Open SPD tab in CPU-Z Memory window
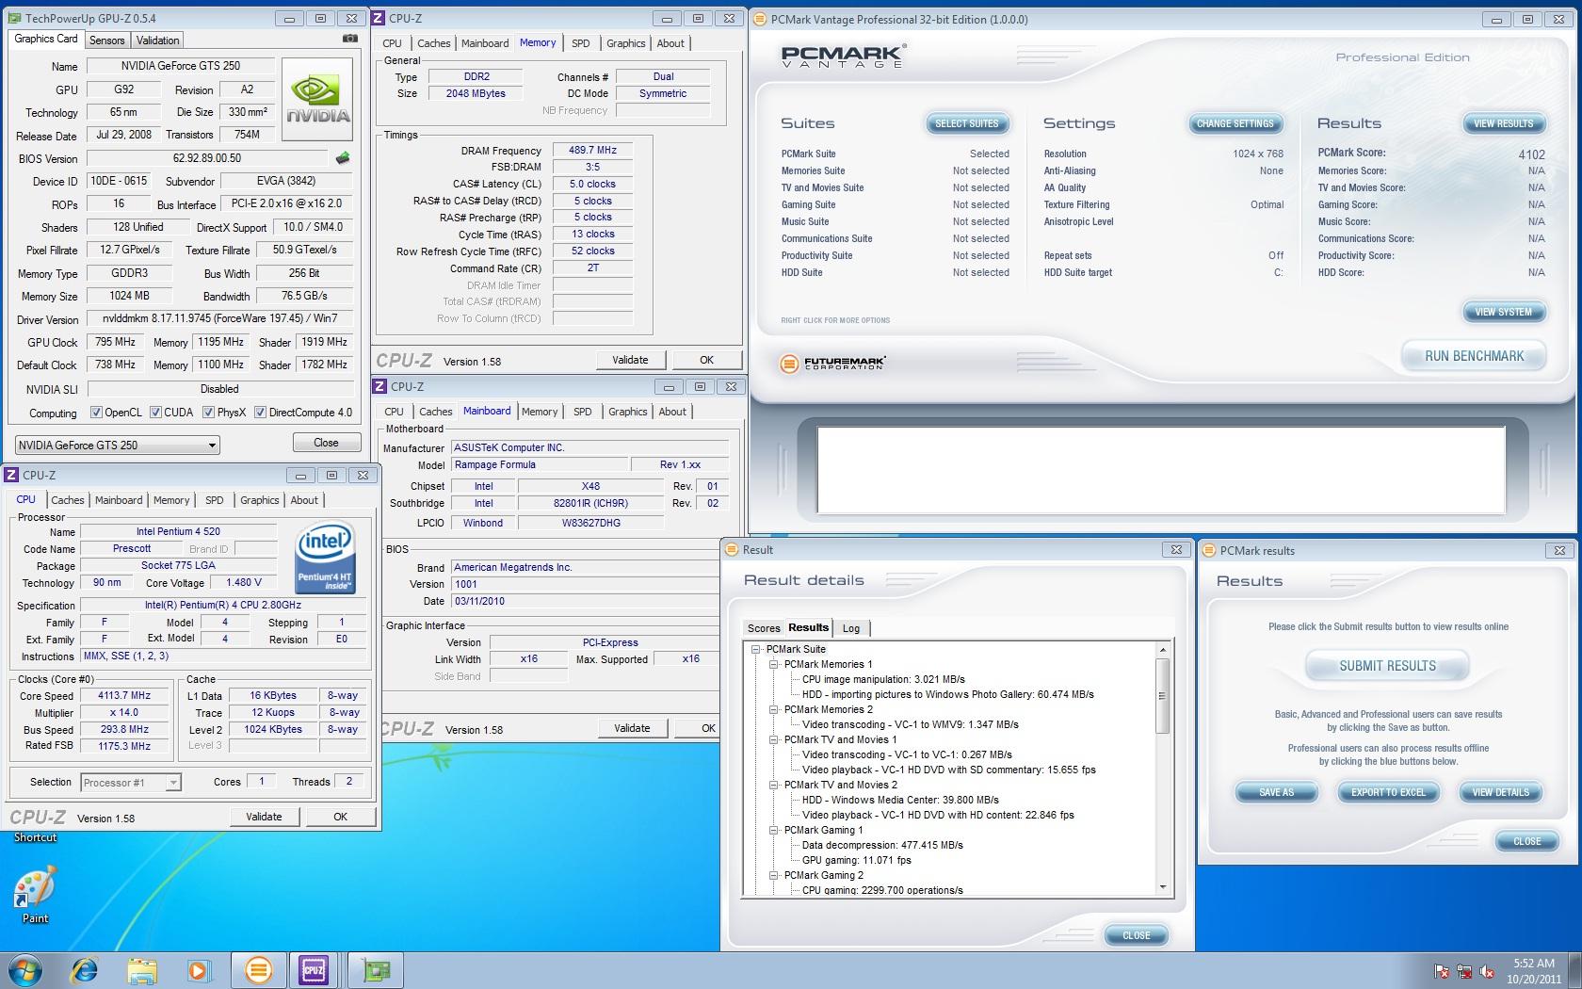 [581, 43]
